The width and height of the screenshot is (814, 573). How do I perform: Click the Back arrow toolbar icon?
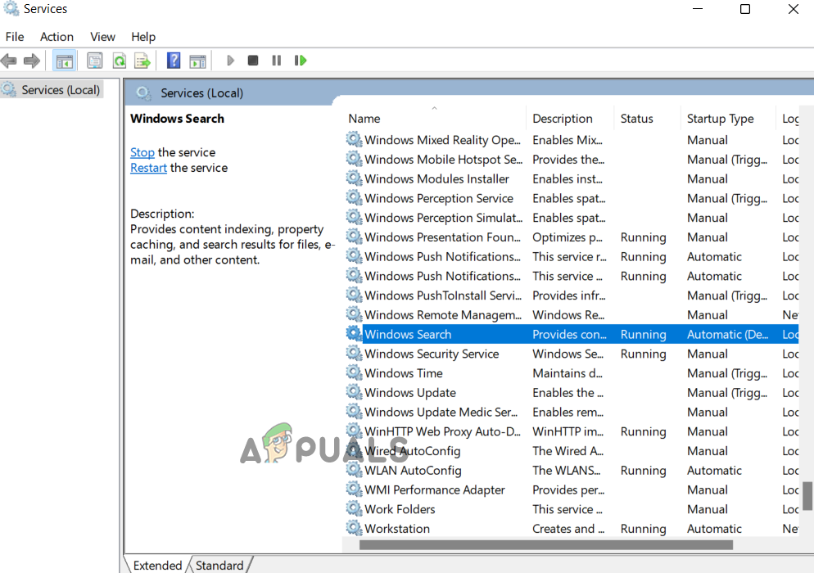tap(9, 61)
